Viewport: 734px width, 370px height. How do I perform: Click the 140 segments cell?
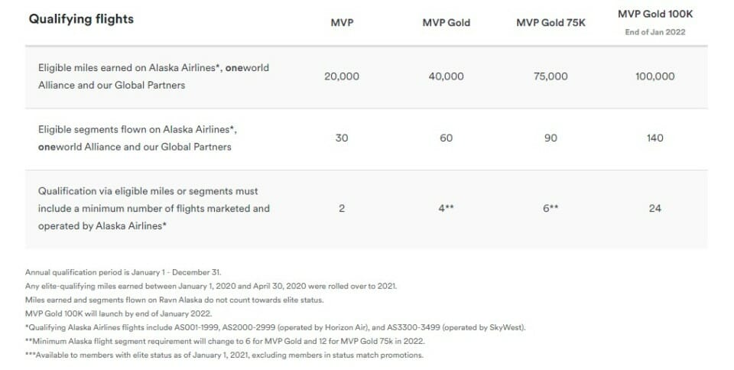coord(655,138)
